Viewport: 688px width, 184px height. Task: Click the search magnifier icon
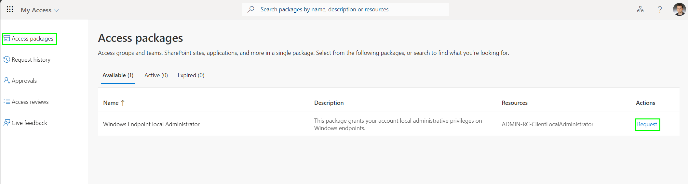(251, 9)
